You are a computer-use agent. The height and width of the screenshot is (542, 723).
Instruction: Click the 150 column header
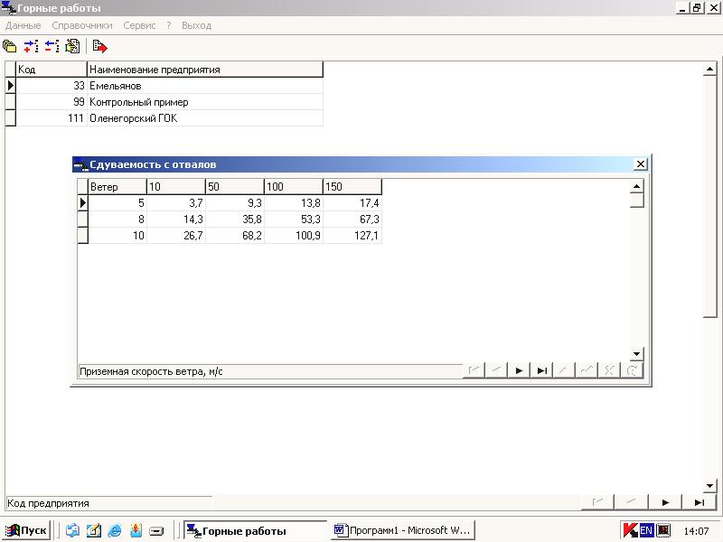click(x=352, y=187)
